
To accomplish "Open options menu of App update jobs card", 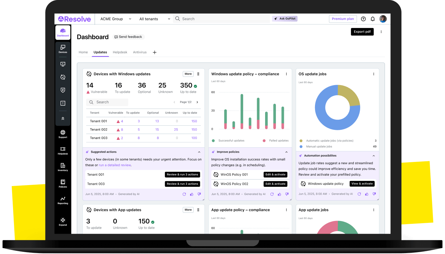I will (374, 210).
